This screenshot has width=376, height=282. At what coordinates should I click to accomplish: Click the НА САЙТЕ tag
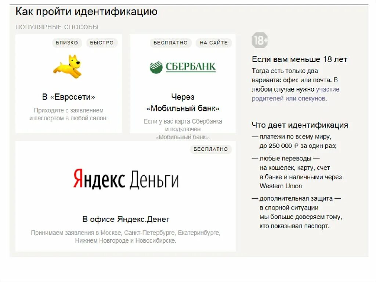click(214, 43)
